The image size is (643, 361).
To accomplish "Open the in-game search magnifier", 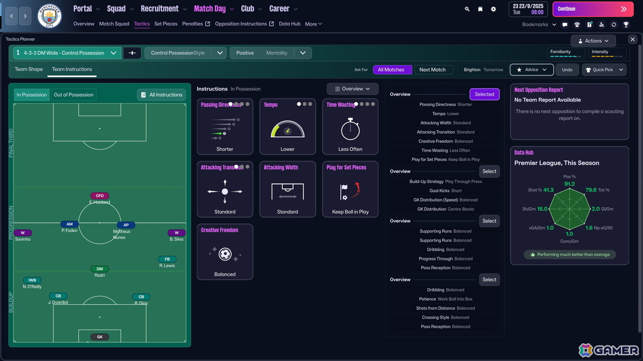I will [x=467, y=9].
